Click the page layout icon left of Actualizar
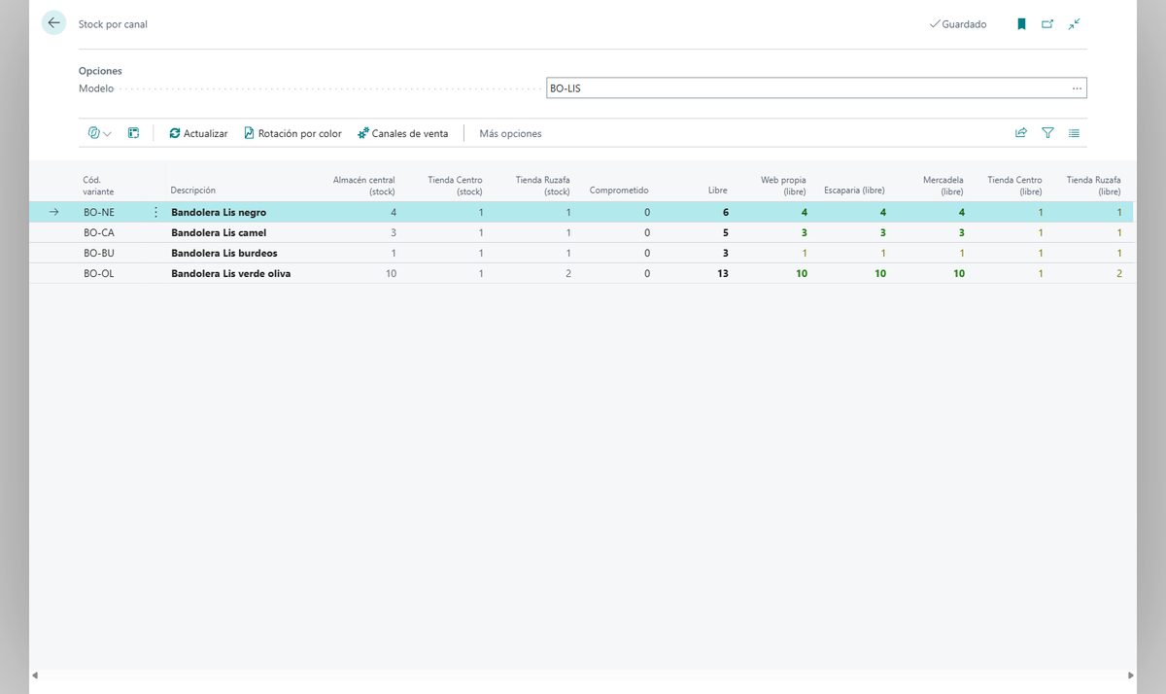Image resolution: width=1166 pixels, height=694 pixels. 134,133
